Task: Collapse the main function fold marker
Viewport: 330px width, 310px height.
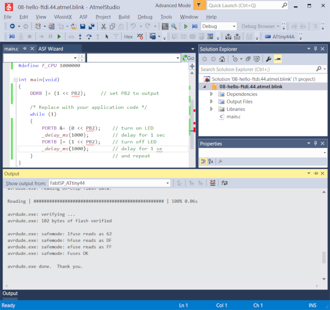Action: (x=15, y=79)
